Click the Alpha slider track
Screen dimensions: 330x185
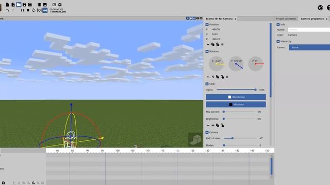[236, 90]
